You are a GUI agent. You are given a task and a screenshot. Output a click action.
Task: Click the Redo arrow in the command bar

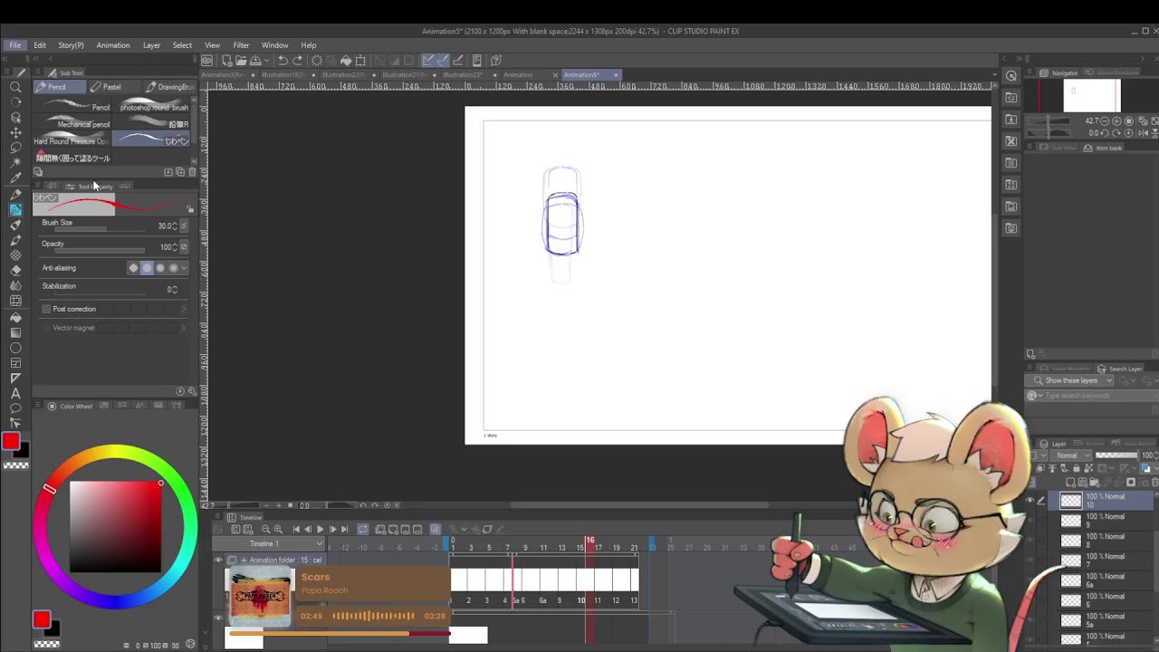pyautogui.click(x=297, y=61)
